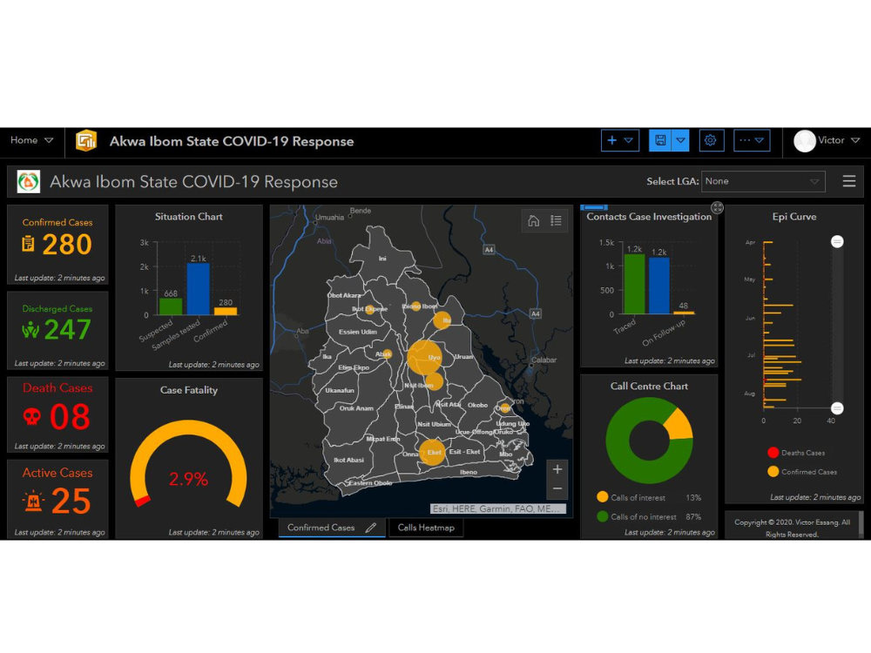Click the 280 confirmed cases number

point(67,245)
